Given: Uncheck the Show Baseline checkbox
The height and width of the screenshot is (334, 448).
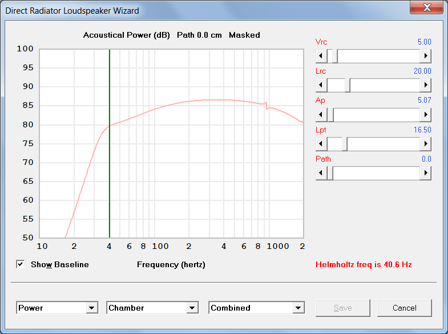Looking at the screenshot, I should (x=21, y=264).
